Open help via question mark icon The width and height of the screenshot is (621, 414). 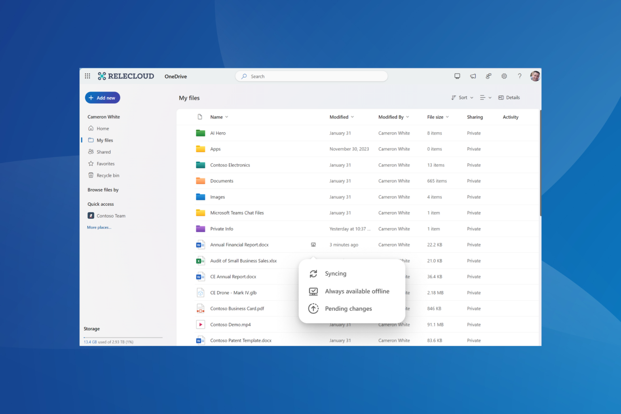[520, 76]
